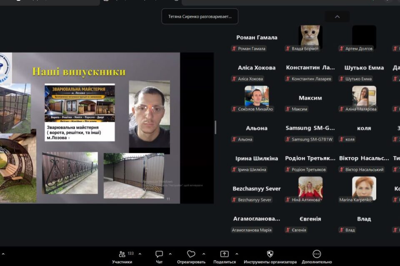
Task: Click the Агамогланова Марія name label
Action: pyautogui.click(x=252, y=230)
